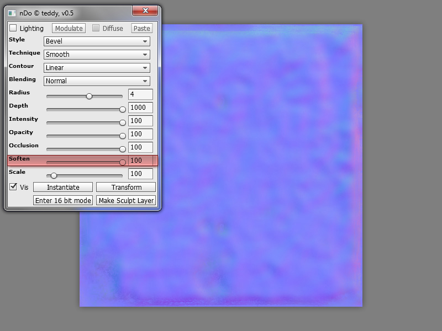Focus the Soften value field
Viewport: 442px width, 331px height.
[140, 161]
